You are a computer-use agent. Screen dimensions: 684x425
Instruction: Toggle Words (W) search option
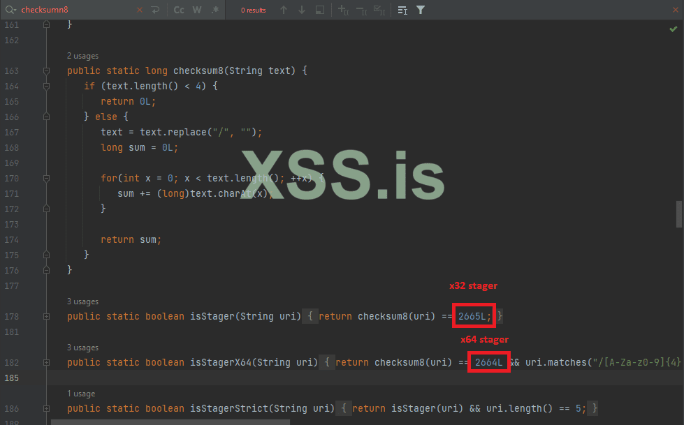point(197,10)
